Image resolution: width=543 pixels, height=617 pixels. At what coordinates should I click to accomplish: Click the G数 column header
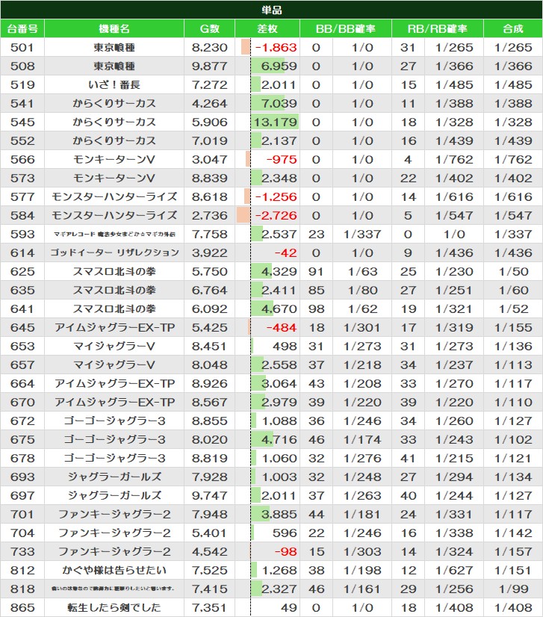click(210, 28)
